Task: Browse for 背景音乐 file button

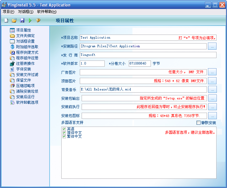Action: pos(213,89)
